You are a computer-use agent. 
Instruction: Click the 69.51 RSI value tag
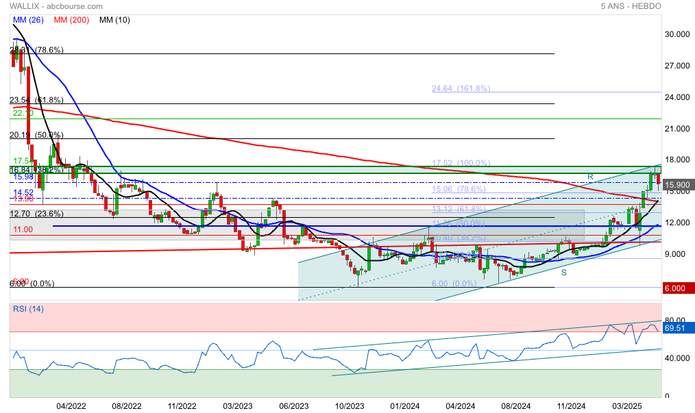click(x=678, y=328)
